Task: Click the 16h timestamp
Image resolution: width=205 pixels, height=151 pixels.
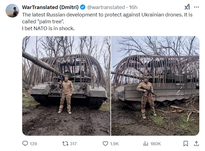Action: 133,7
